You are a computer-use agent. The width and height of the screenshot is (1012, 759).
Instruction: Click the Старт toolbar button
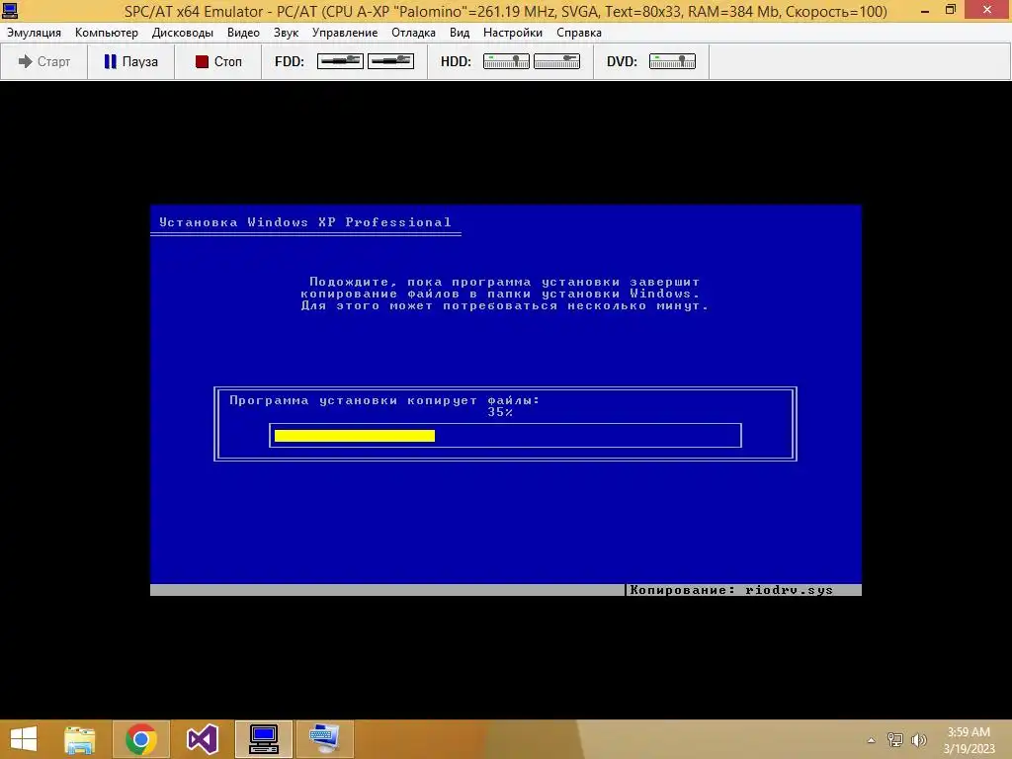[x=43, y=61]
